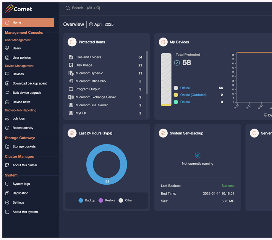Click the Server card shield icon
The width and height of the screenshot is (272, 240).
[x=254, y=133]
